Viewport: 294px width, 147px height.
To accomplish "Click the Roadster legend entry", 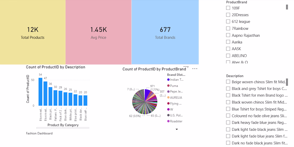I will tap(175, 121).
